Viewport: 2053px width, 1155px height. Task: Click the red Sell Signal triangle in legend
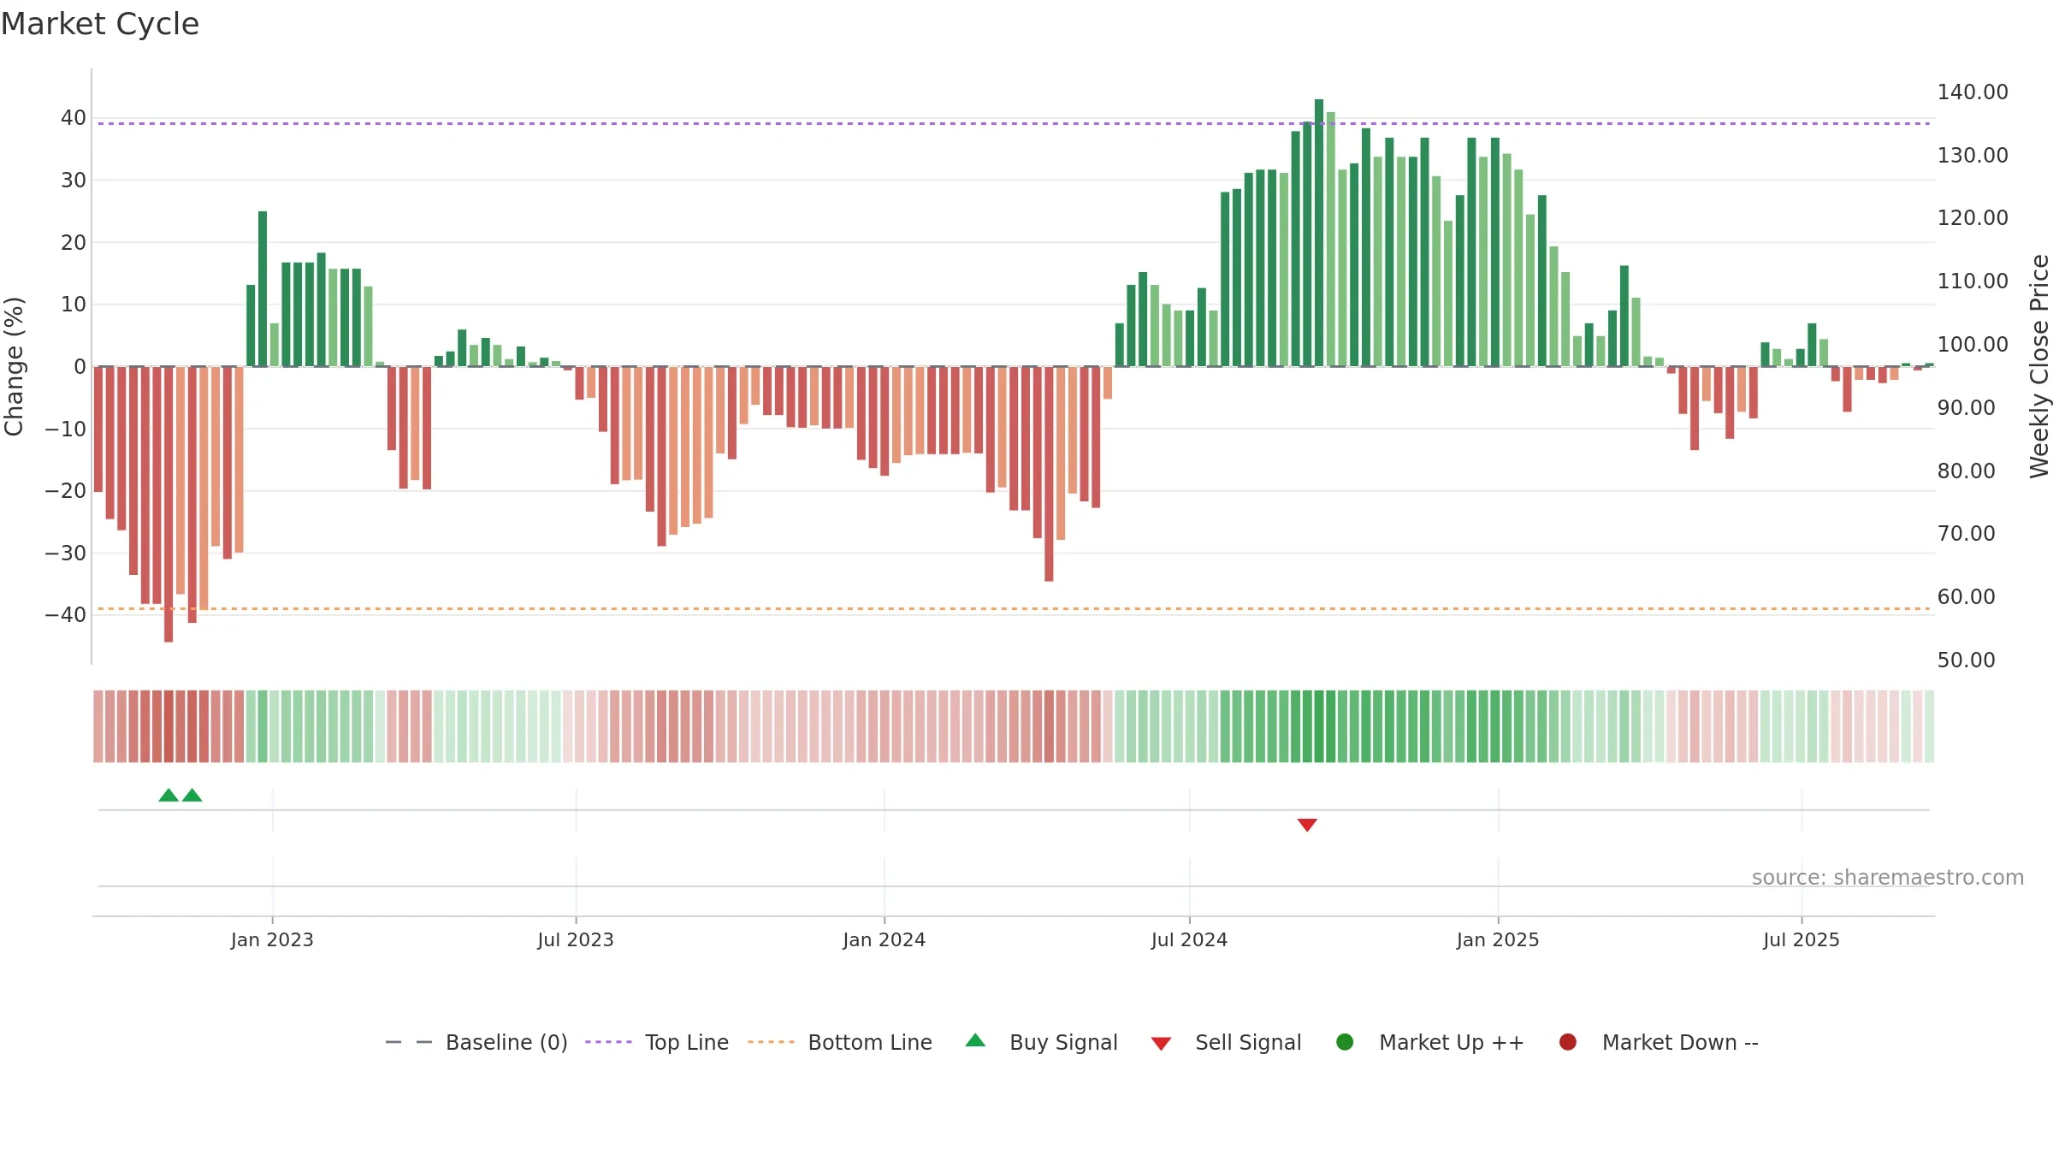coord(1161,1044)
